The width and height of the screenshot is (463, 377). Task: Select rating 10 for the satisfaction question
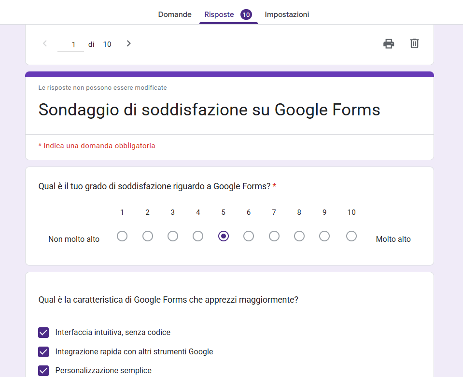tap(351, 236)
